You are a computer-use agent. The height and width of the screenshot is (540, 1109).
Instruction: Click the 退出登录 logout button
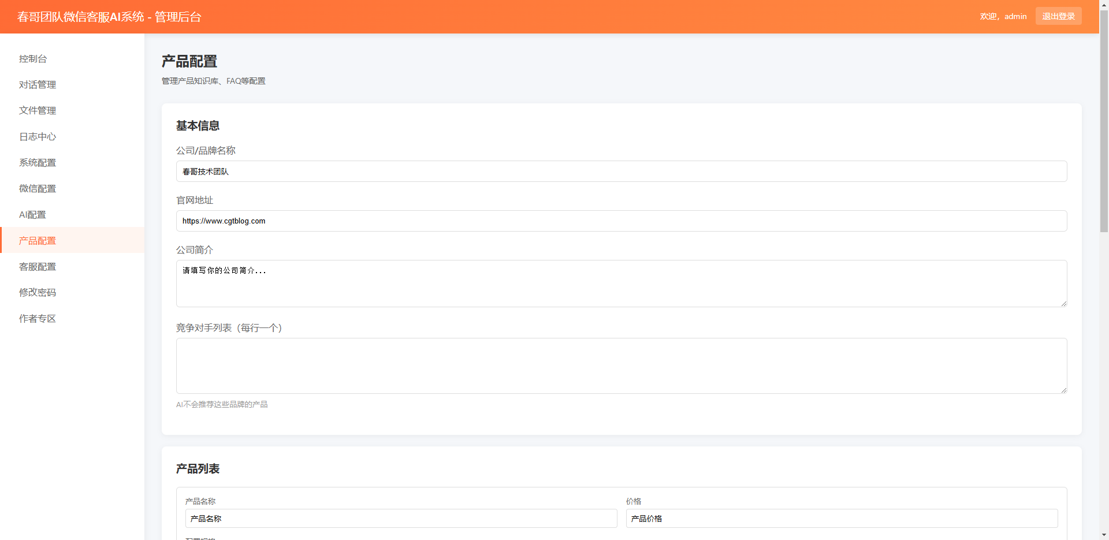(1058, 16)
